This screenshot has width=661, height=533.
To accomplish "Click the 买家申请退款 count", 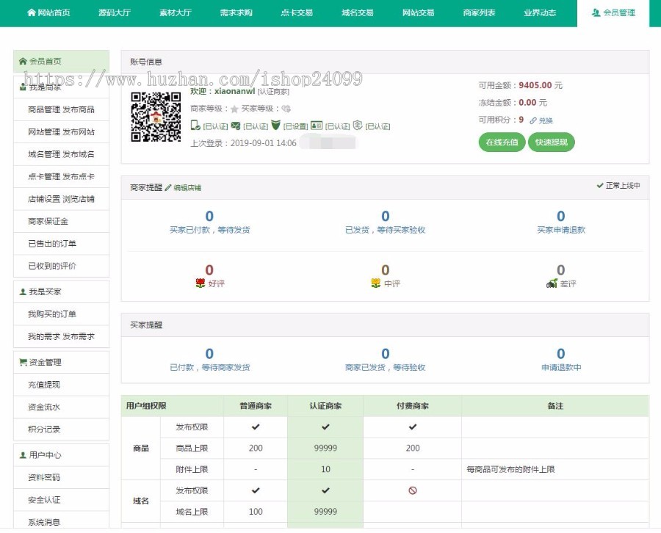I will click(x=560, y=216).
